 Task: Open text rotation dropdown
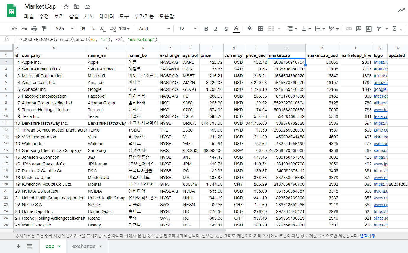tap(334, 29)
